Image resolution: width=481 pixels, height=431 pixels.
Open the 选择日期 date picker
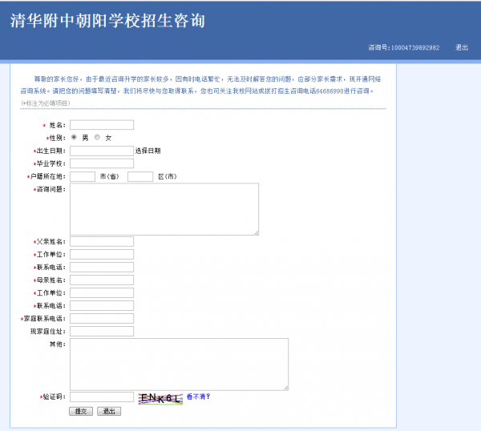[x=148, y=151]
